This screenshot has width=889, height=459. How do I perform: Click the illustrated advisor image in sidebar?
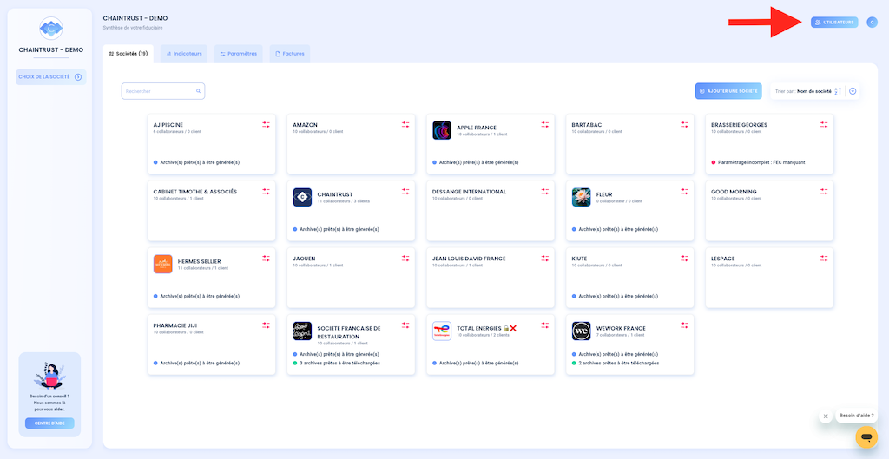coord(49,375)
